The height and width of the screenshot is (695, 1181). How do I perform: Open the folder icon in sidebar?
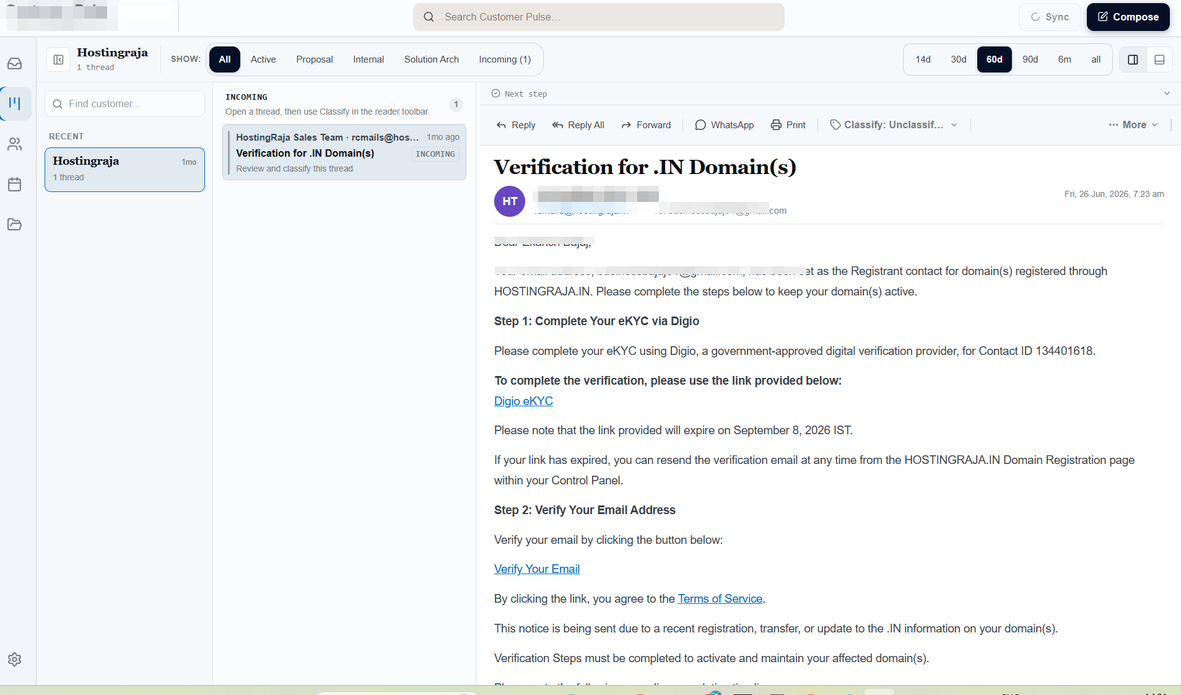pyautogui.click(x=15, y=224)
